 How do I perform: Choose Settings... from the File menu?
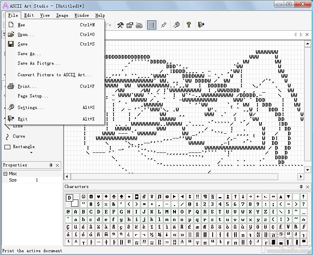55,107
